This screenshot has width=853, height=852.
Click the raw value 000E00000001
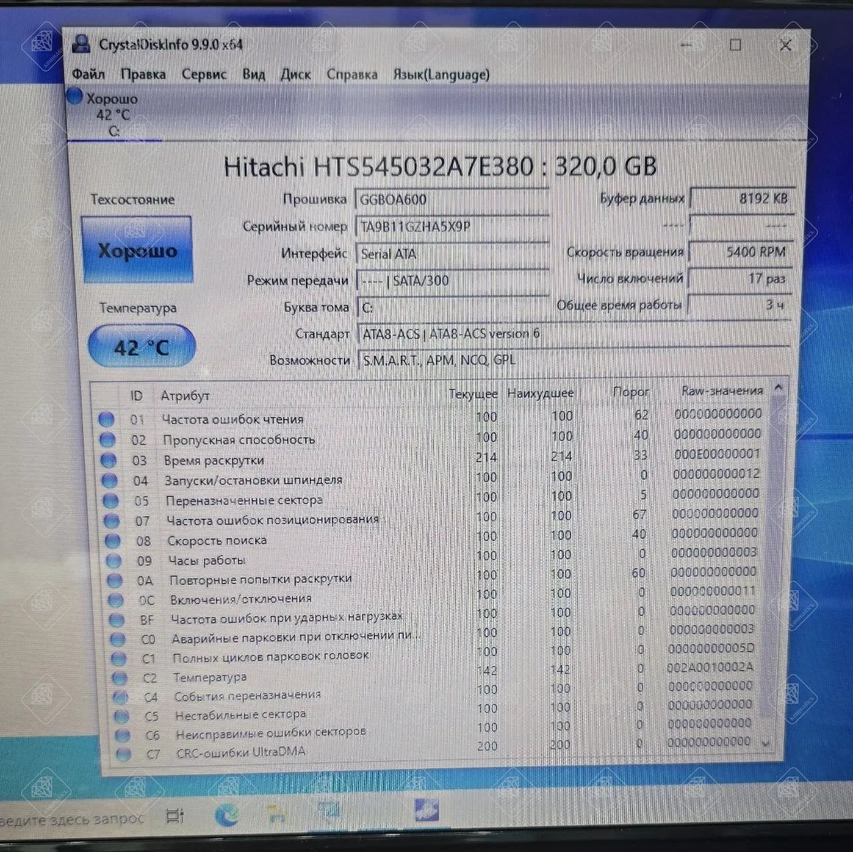click(x=717, y=454)
